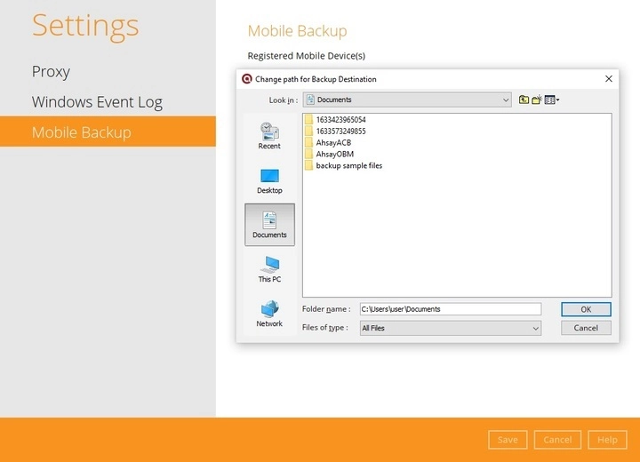Open This PC from the sidebar
This screenshot has width=640, height=462.
(269, 269)
